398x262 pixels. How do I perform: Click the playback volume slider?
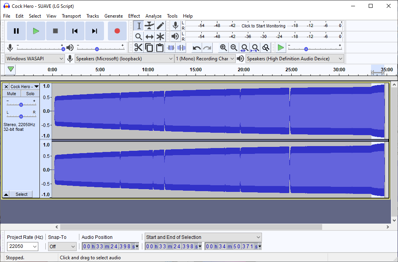point(100,49)
